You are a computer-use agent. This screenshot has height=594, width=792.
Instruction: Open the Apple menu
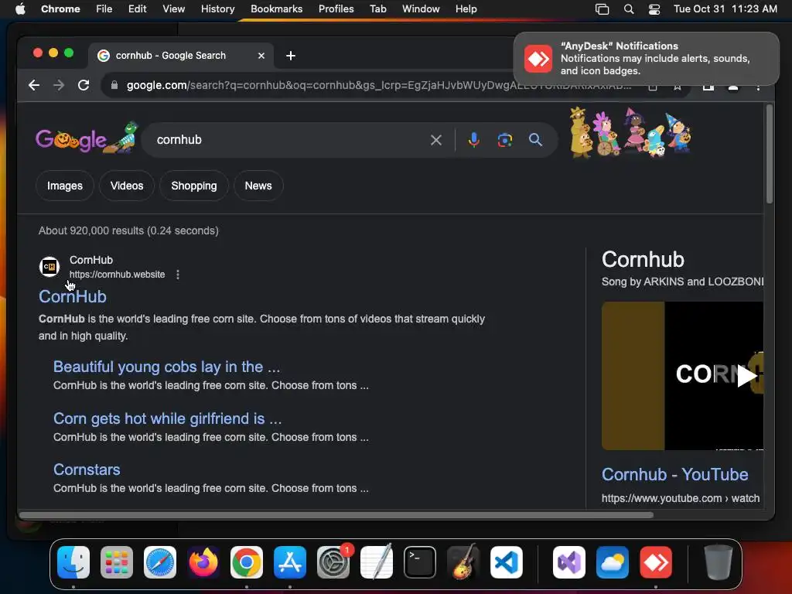[x=20, y=9]
